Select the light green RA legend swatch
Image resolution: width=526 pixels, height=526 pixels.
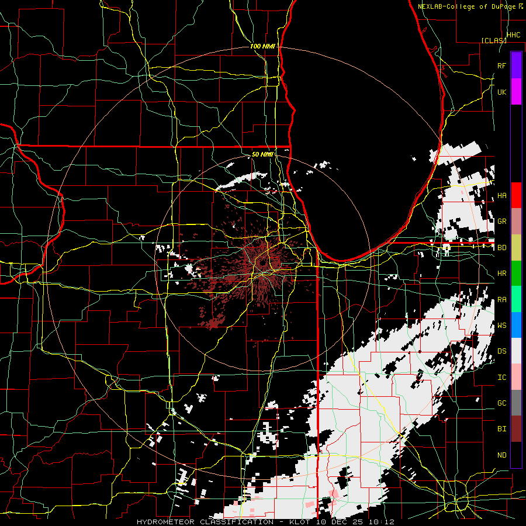coord(516,299)
